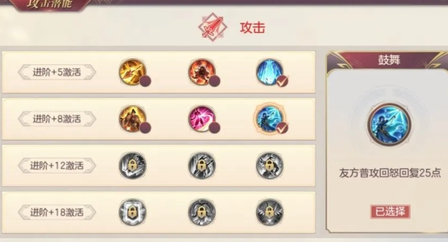Tap the middle locked skill in 进阶+18 row
The height and width of the screenshot is (242, 448).
pyautogui.click(x=201, y=212)
